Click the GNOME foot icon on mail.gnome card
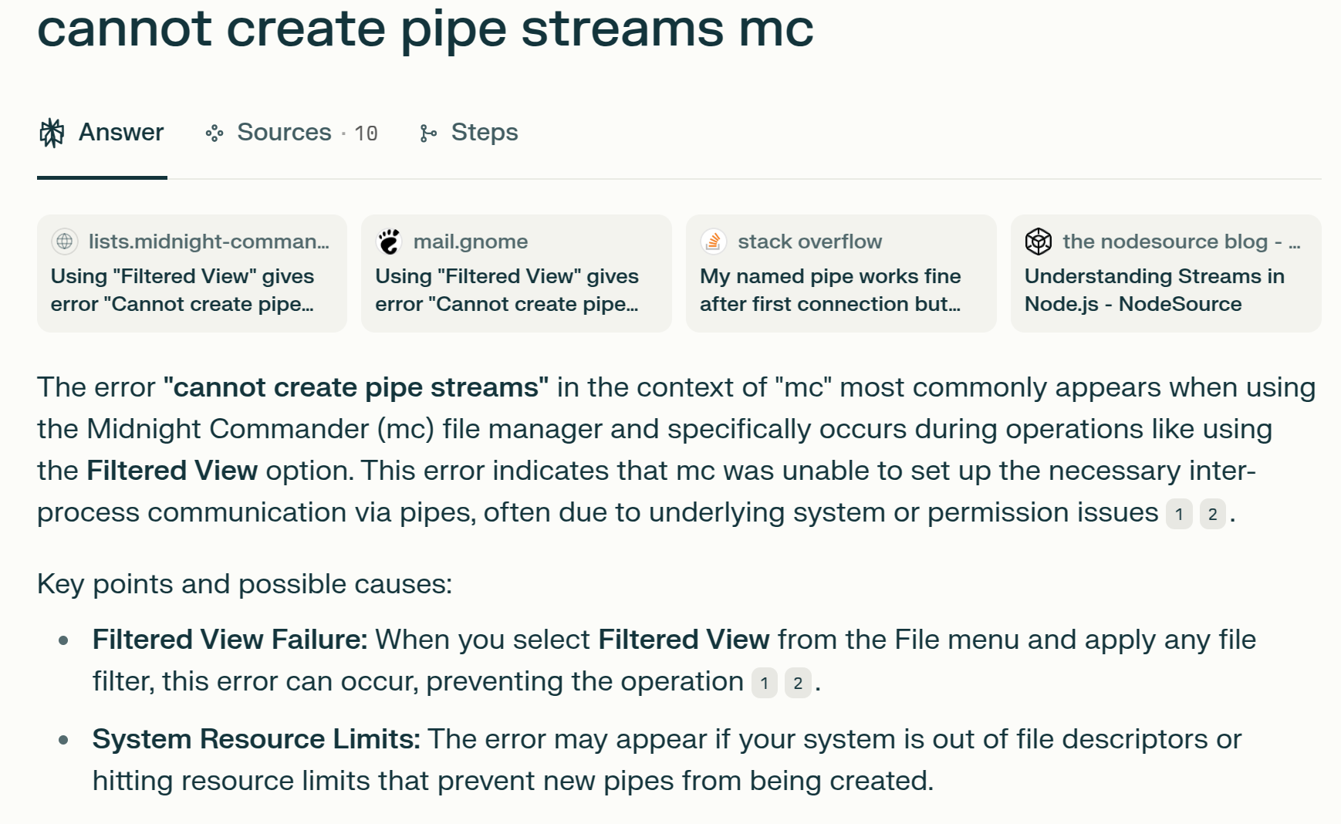 [390, 241]
